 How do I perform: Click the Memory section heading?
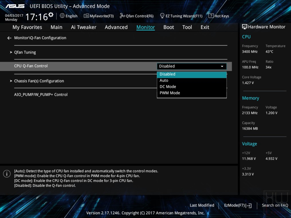(x=251, y=98)
